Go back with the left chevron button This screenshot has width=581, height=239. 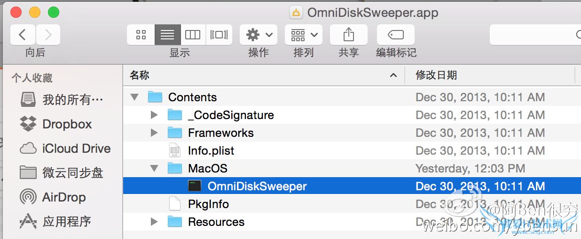pos(22,35)
